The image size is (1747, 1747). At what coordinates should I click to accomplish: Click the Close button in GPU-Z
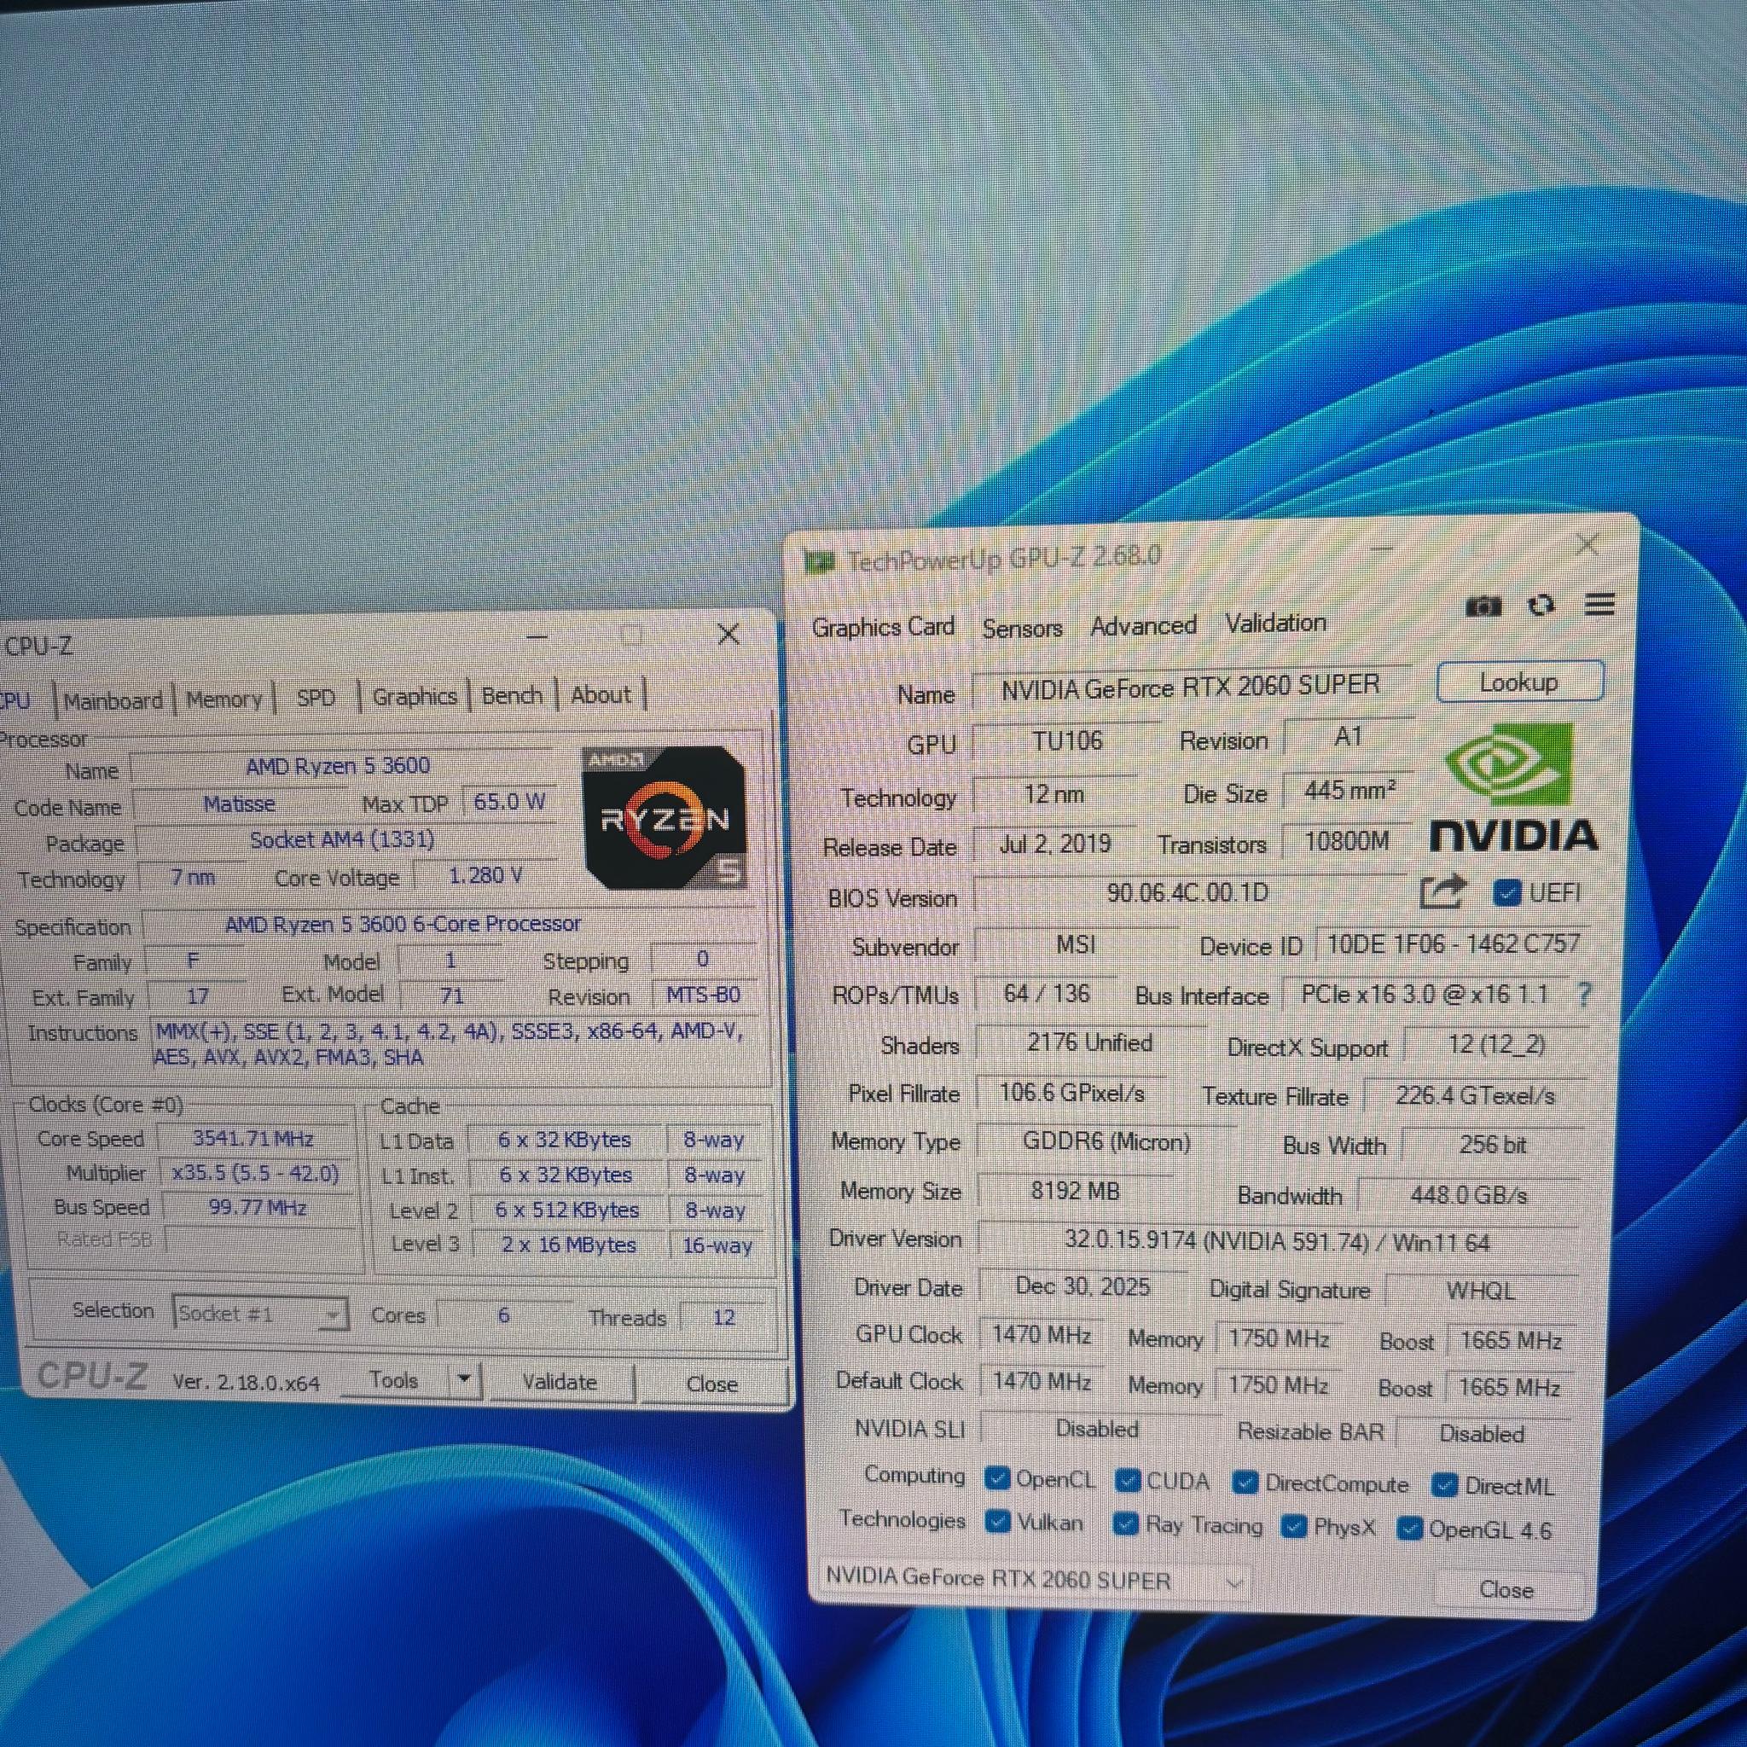point(1506,1590)
